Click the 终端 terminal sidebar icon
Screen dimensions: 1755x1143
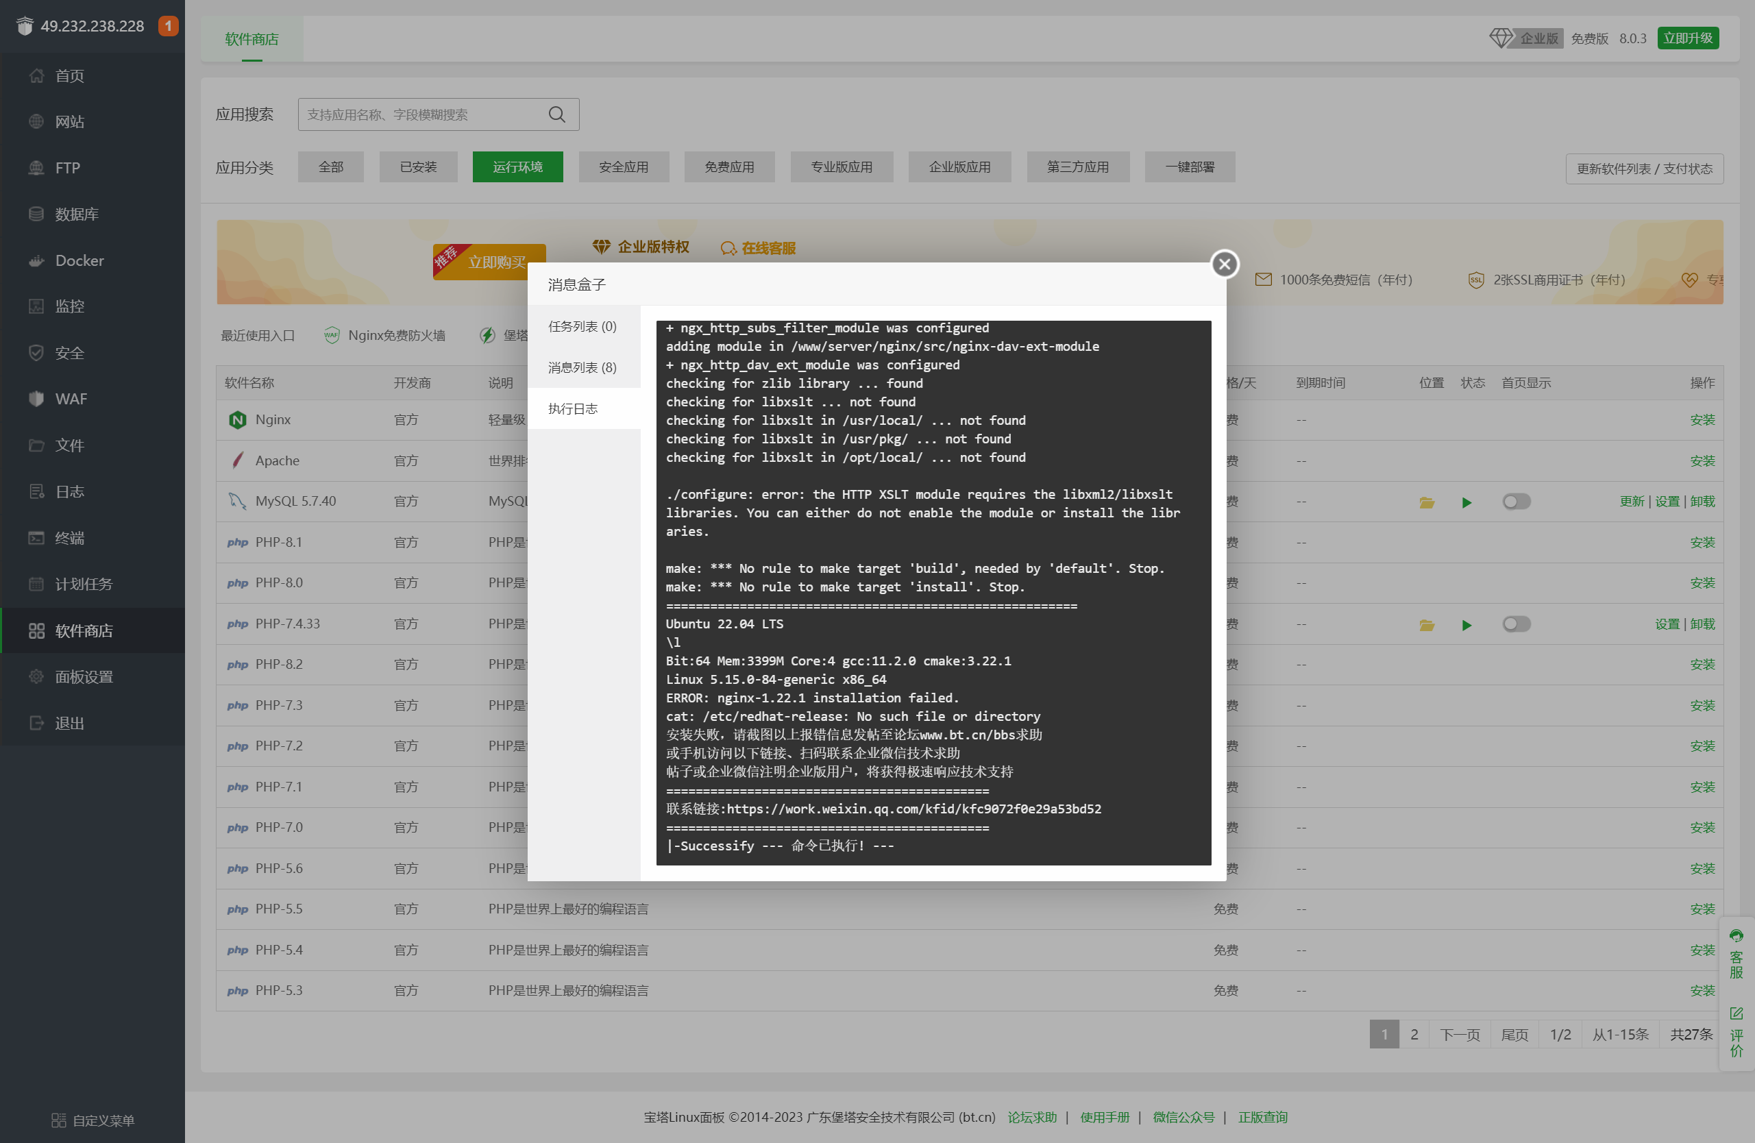pyautogui.click(x=36, y=537)
